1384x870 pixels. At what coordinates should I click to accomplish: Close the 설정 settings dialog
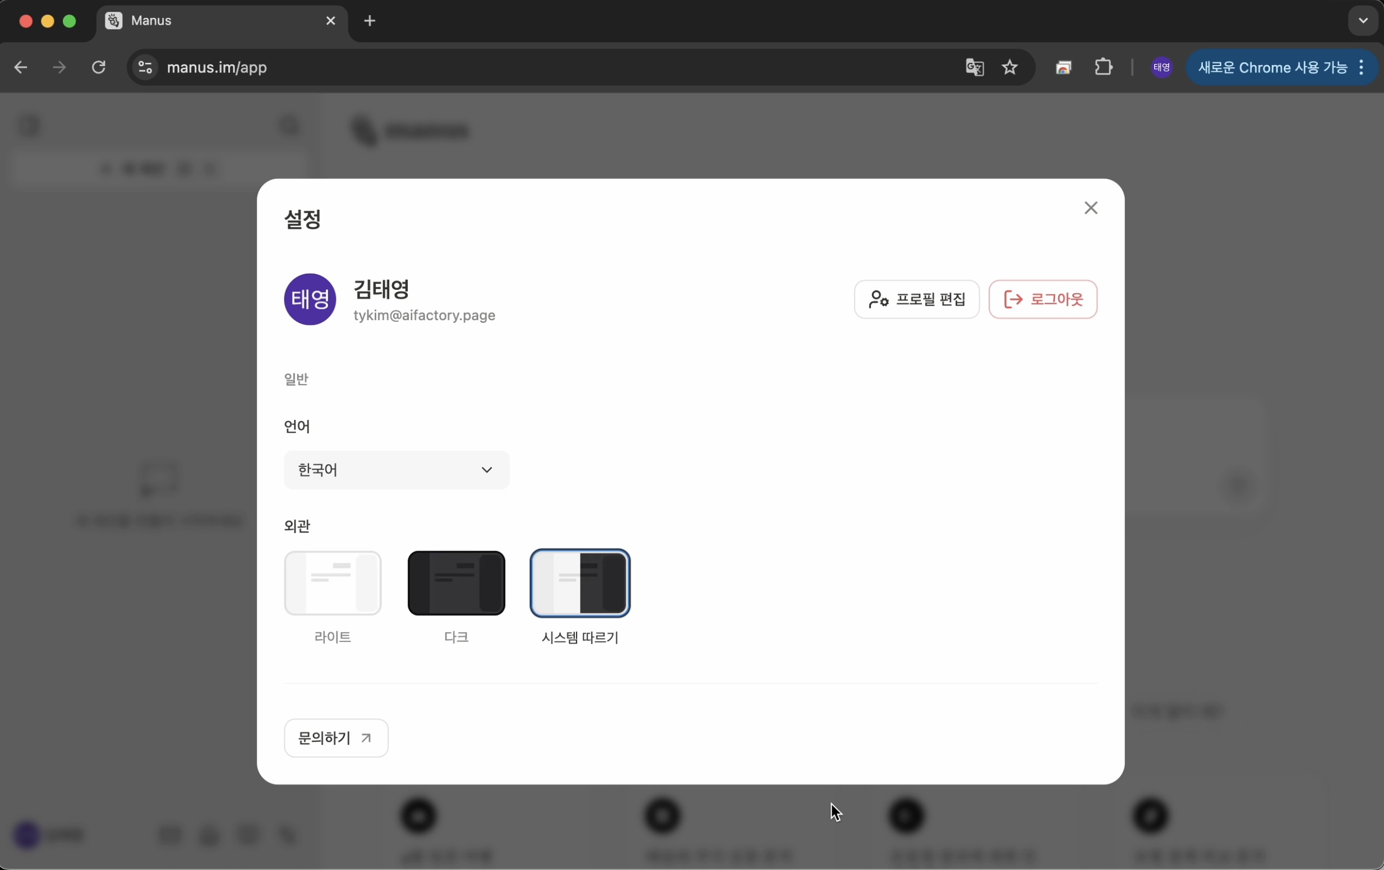tap(1090, 208)
